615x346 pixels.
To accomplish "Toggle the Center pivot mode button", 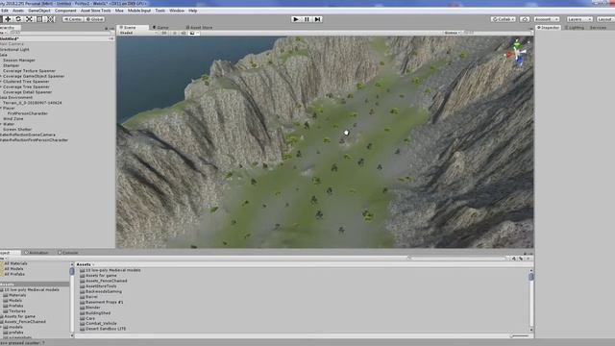I will point(73,19).
